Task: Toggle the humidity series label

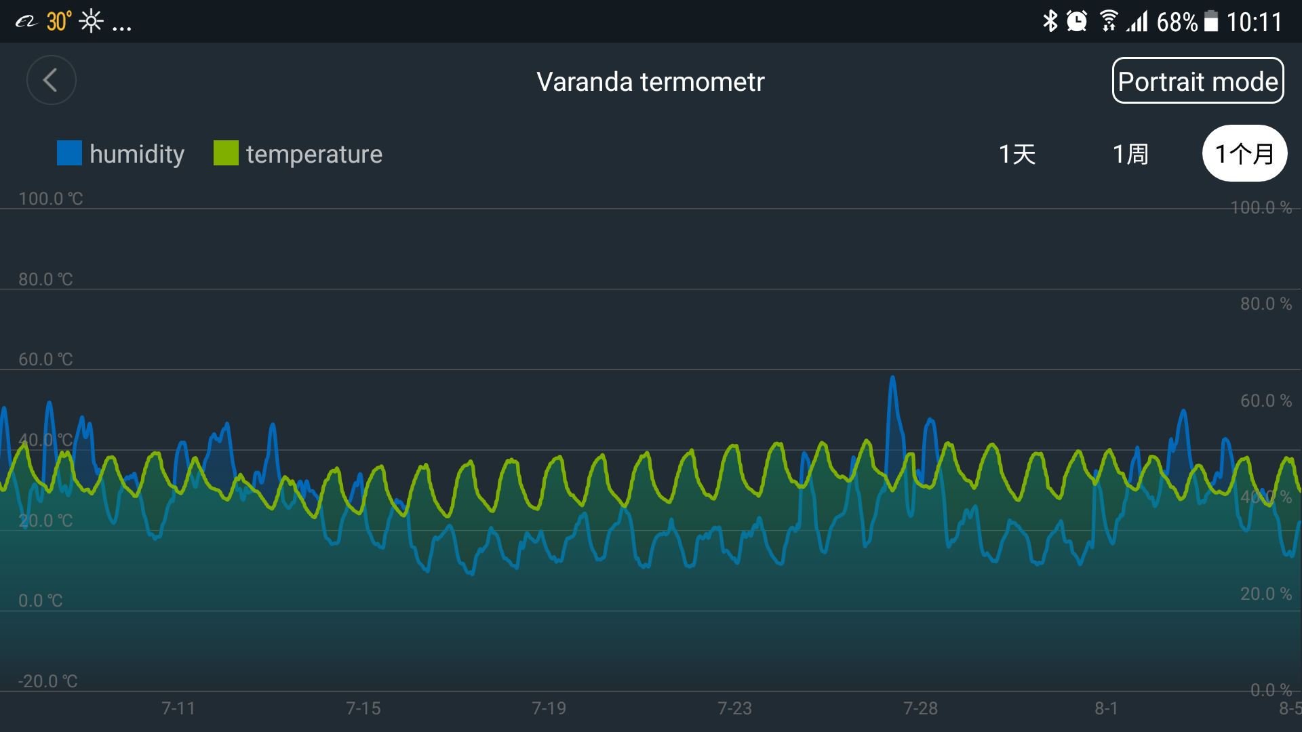Action: click(x=137, y=154)
